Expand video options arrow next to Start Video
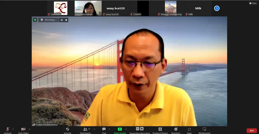 coord(30,129)
